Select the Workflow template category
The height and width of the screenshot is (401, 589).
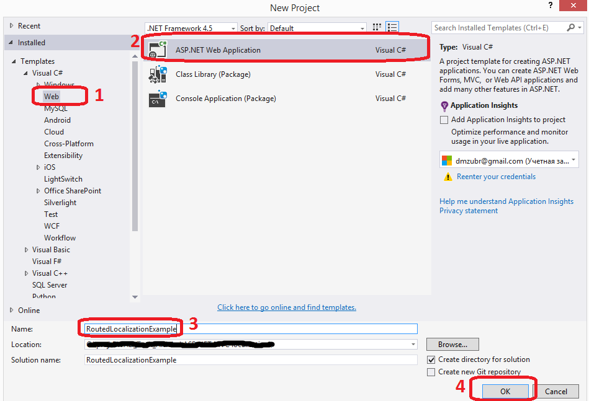pyautogui.click(x=60, y=238)
